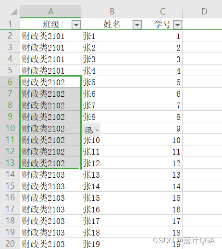Click cell 财政类2102 in row 6
The width and height of the screenshot is (222, 249).
point(50,82)
